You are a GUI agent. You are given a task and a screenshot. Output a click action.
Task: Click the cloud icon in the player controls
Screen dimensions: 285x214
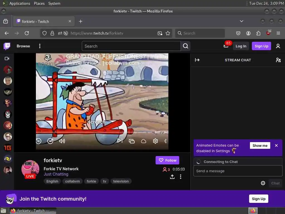144,141
